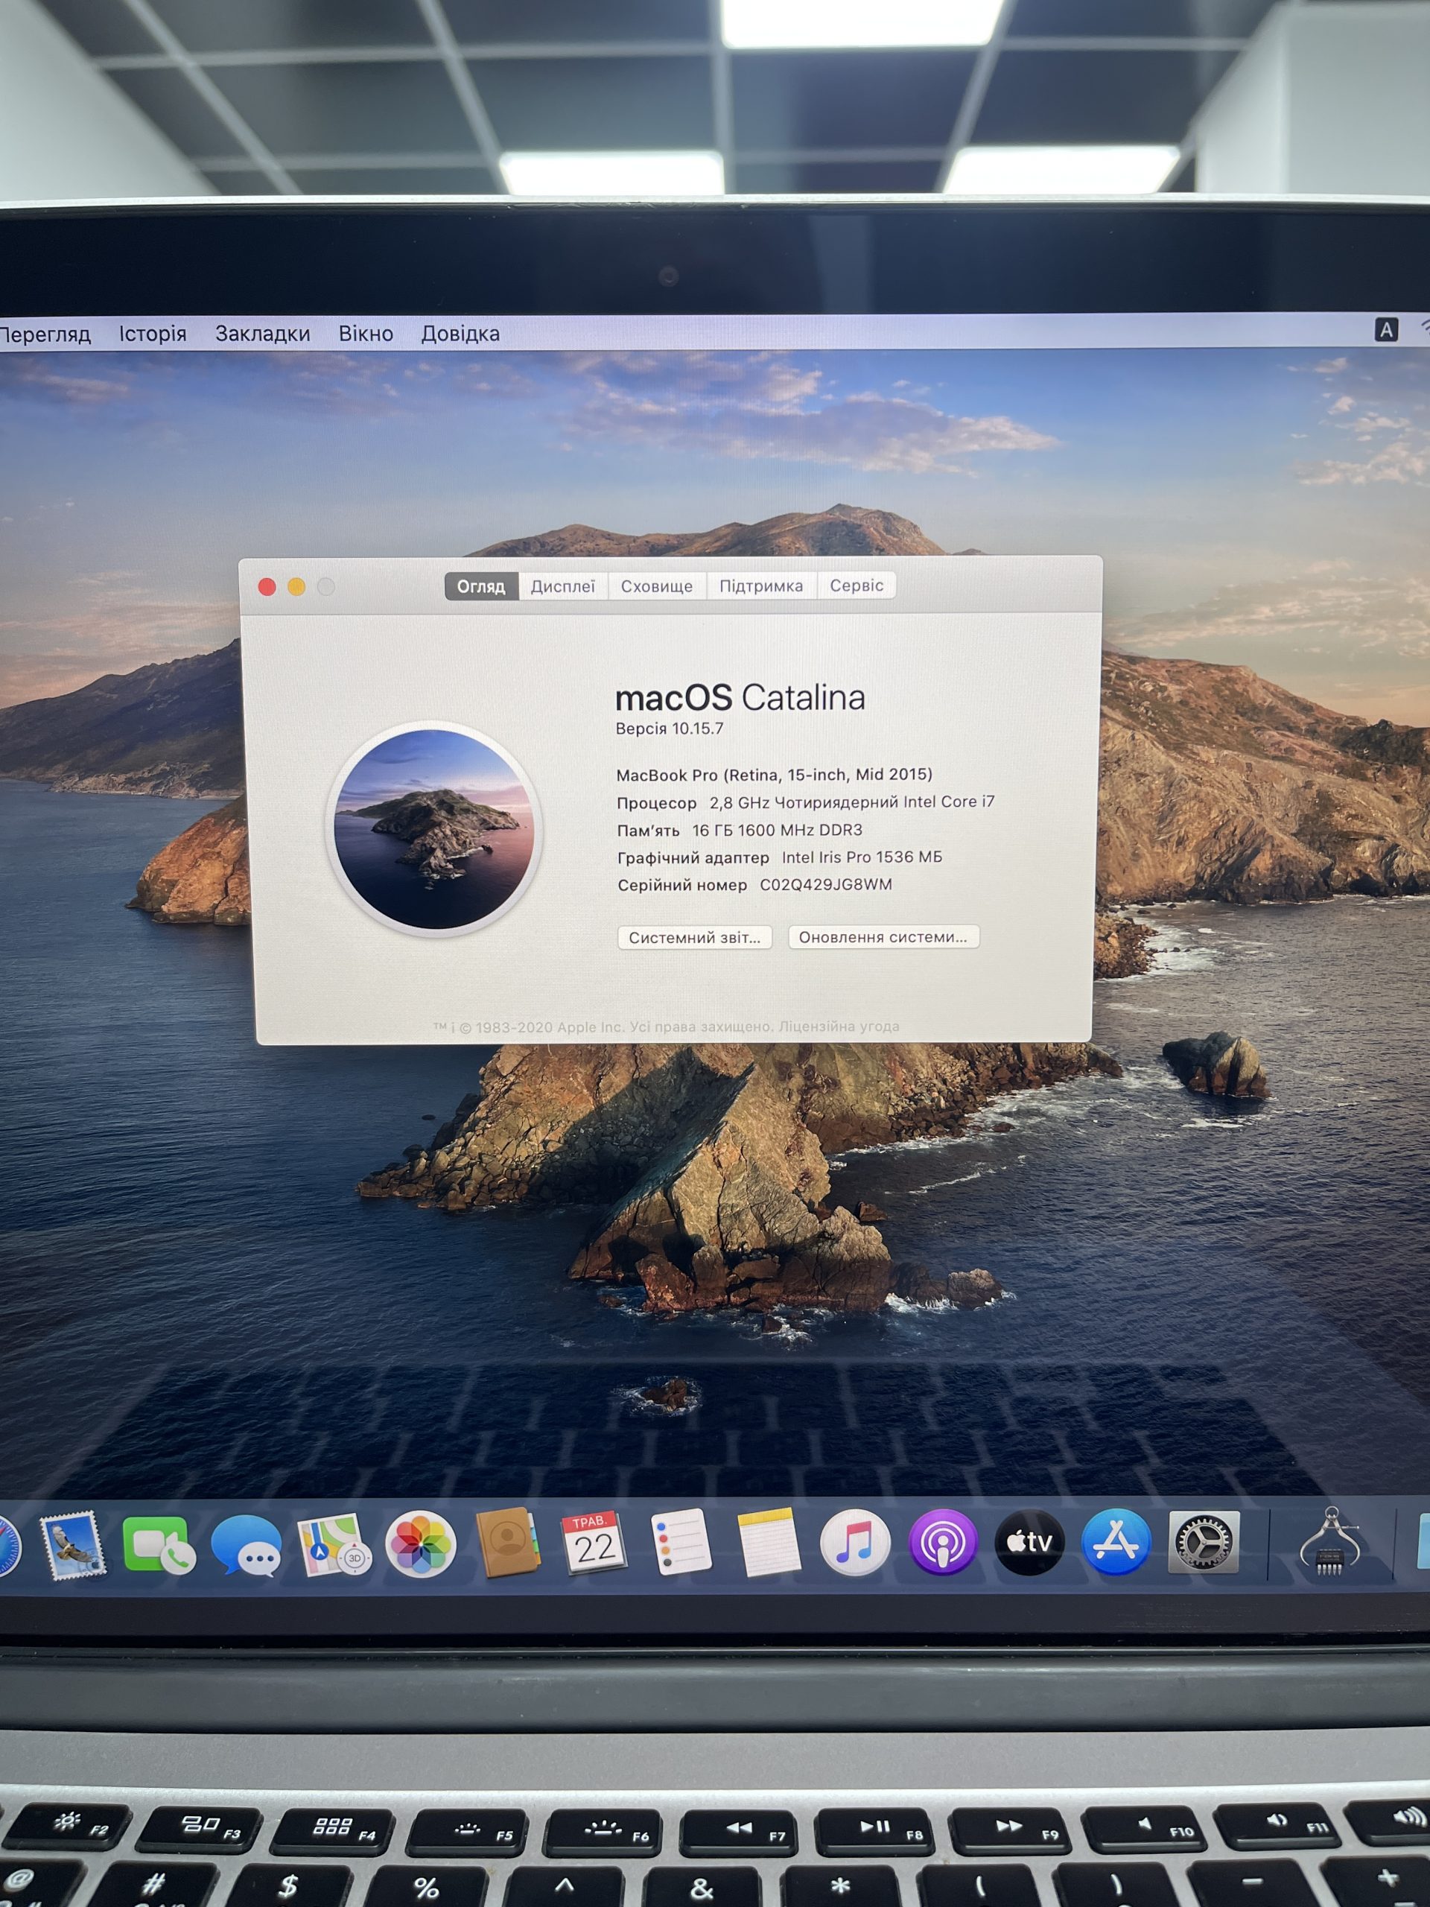Screen dimensions: 1430x1907
Task: Open the Вікно menu
Action: 366,334
